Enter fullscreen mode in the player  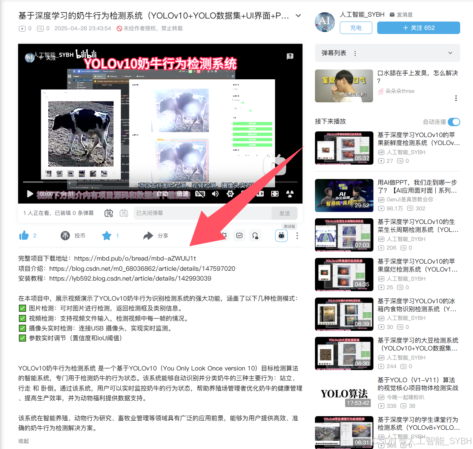(x=275, y=194)
